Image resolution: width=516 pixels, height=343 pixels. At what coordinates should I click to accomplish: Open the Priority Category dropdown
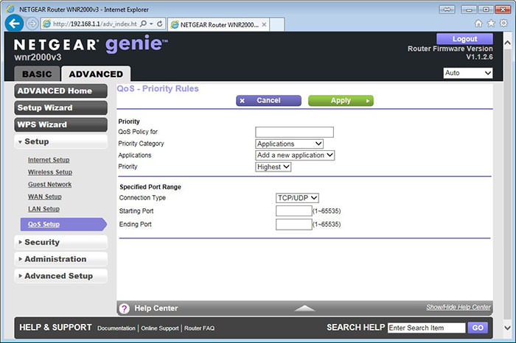click(x=289, y=144)
